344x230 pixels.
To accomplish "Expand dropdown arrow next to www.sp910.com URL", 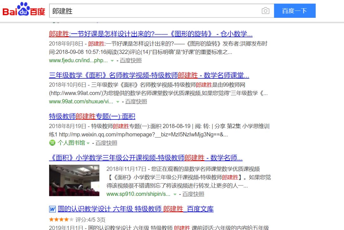I will [175, 194].
